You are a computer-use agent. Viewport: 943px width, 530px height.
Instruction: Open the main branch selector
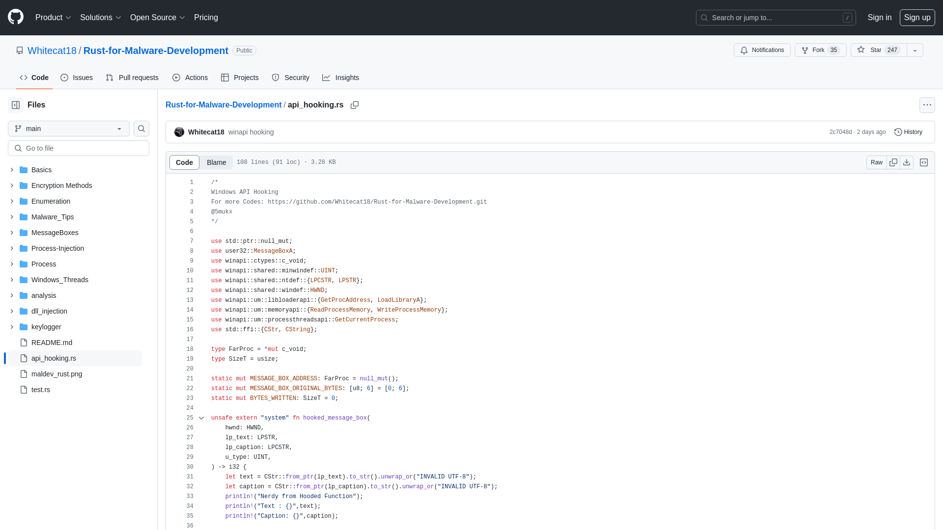(69, 129)
